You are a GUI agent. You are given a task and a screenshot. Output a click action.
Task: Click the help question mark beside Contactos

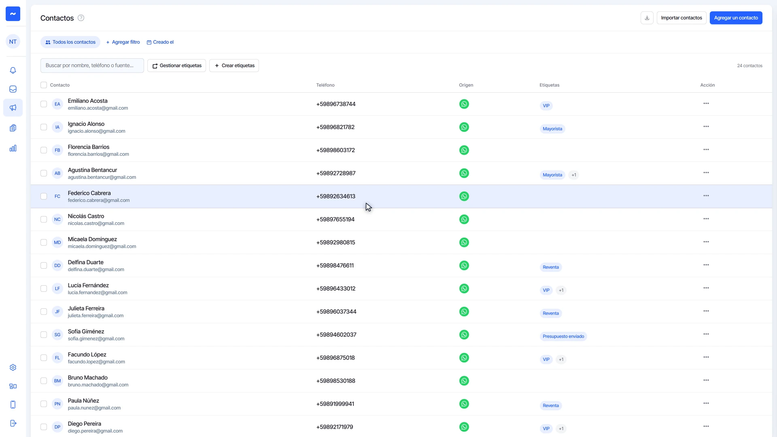(x=81, y=18)
